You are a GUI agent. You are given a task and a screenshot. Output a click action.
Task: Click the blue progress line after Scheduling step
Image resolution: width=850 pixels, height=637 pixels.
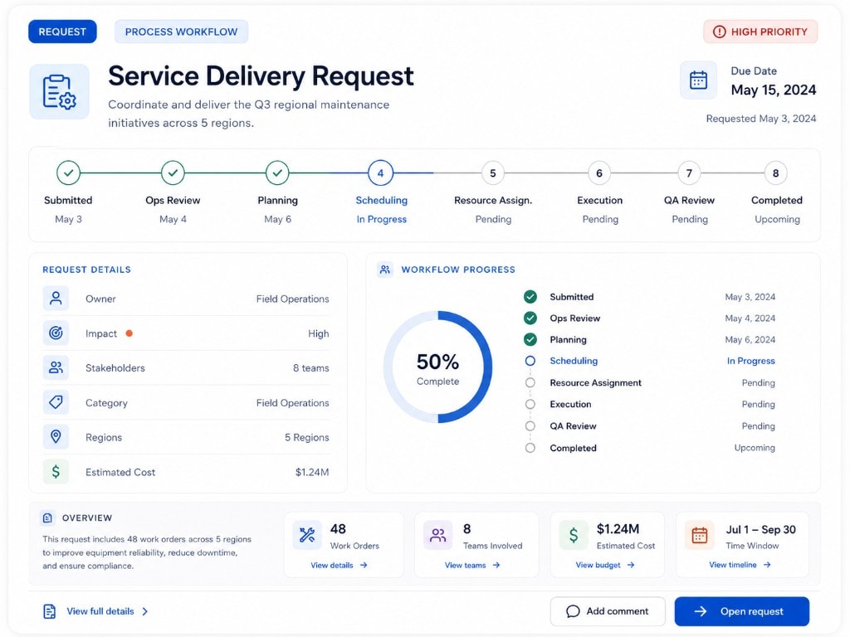click(x=413, y=173)
